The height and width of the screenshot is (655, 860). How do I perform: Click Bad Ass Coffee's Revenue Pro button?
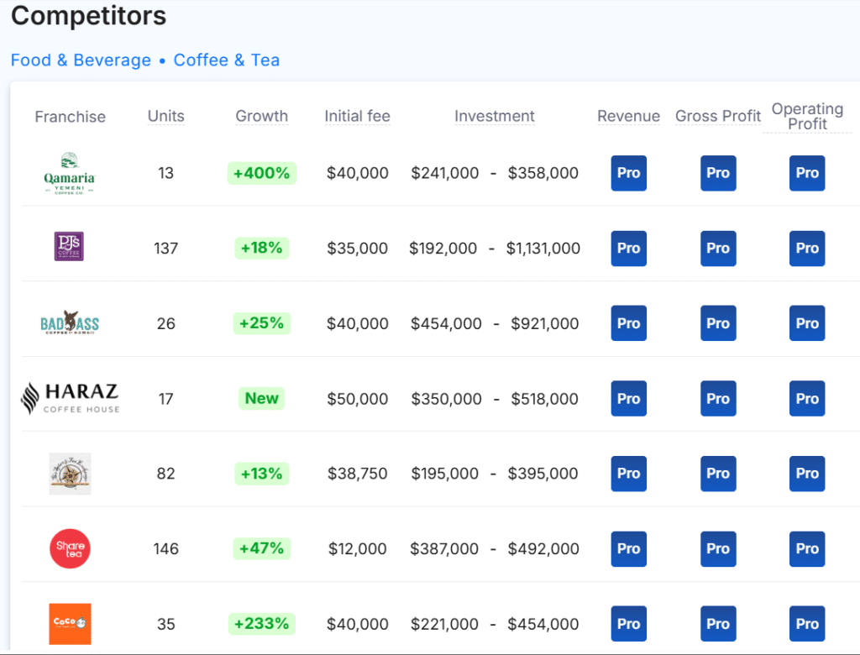pyautogui.click(x=628, y=323)
